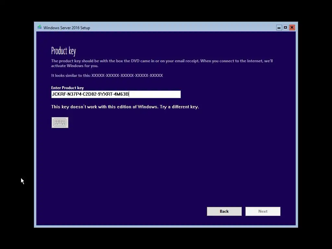Screen dimensions: 332x249
Task: Maximize the Setup window
Action: 285,28
